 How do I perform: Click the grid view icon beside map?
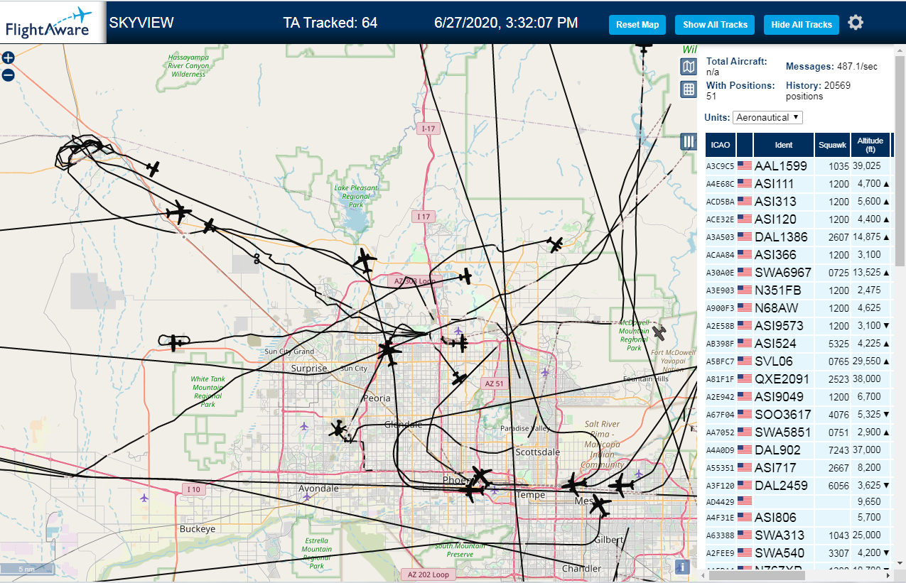(x=689, y=89)
